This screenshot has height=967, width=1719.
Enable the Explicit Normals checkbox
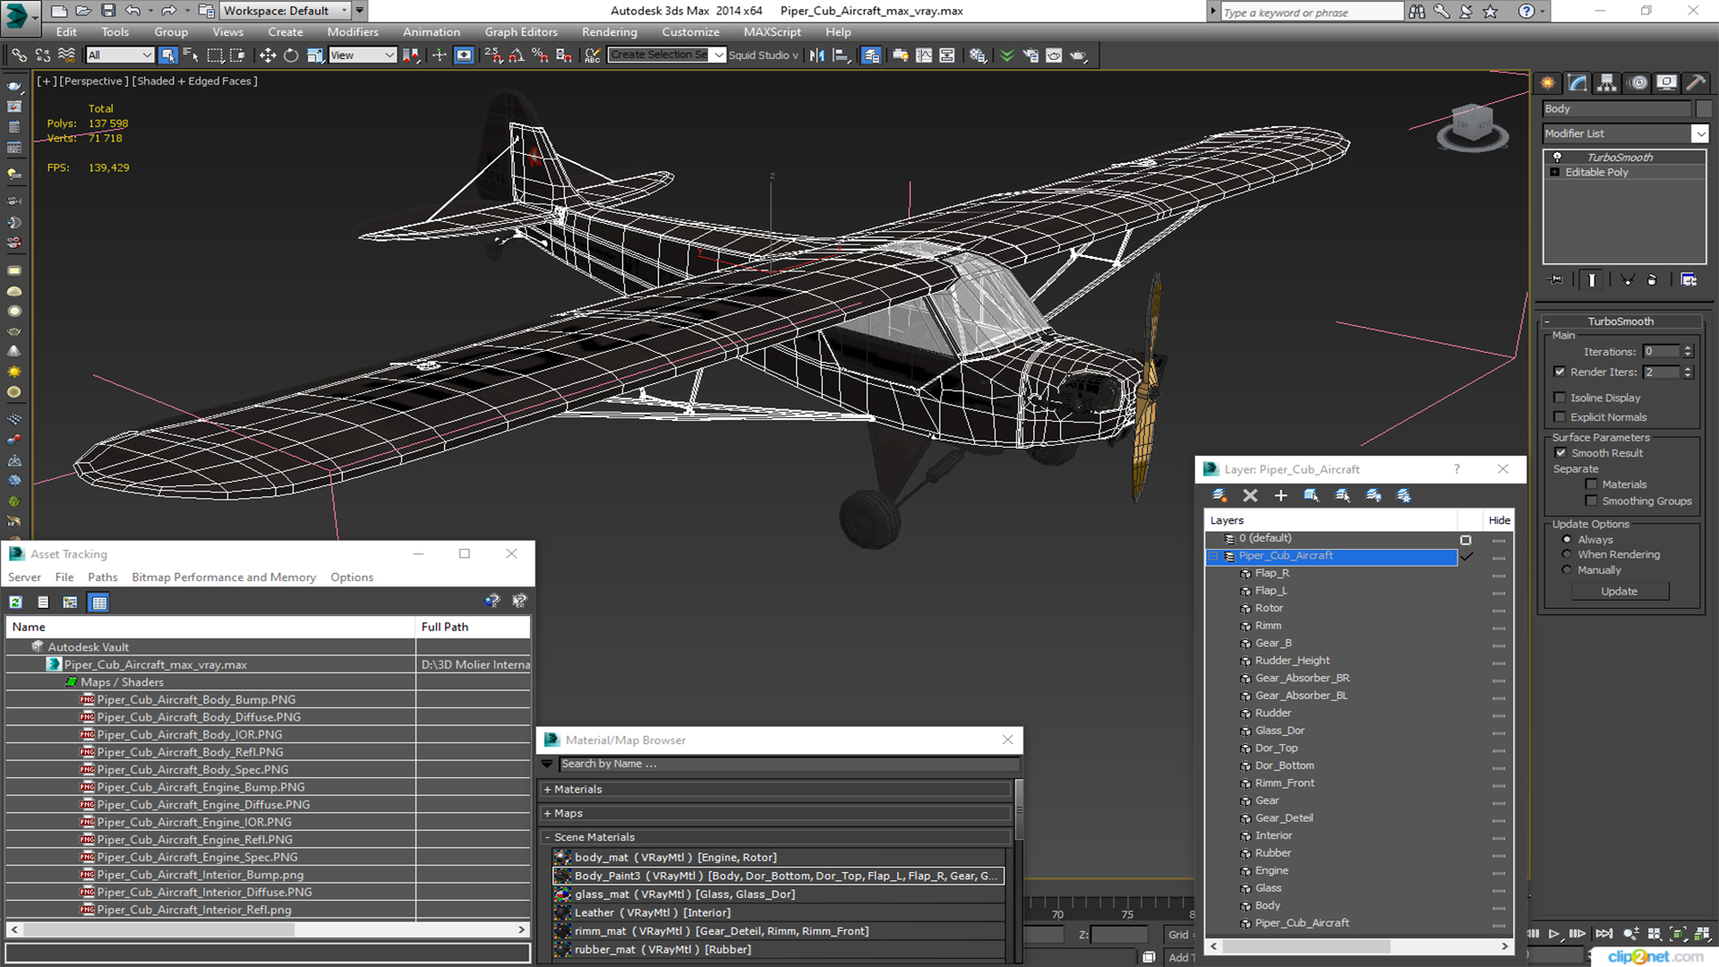(1561, 417)
